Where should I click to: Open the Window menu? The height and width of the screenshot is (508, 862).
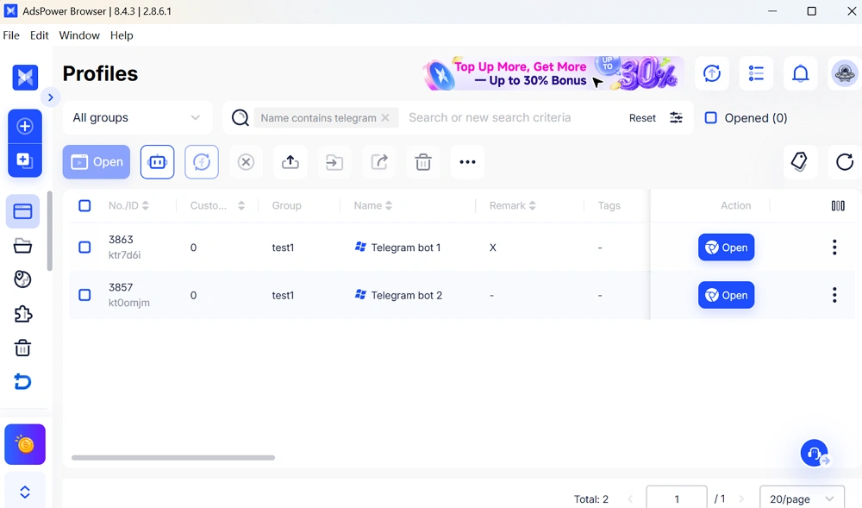[x=79, y=35]
